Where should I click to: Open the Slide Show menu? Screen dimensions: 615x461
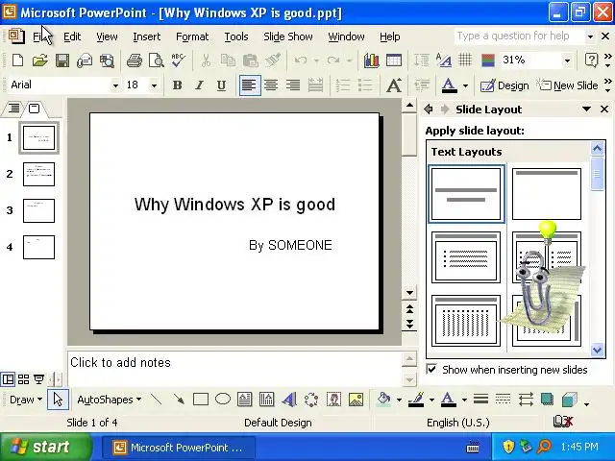point(288,36)
